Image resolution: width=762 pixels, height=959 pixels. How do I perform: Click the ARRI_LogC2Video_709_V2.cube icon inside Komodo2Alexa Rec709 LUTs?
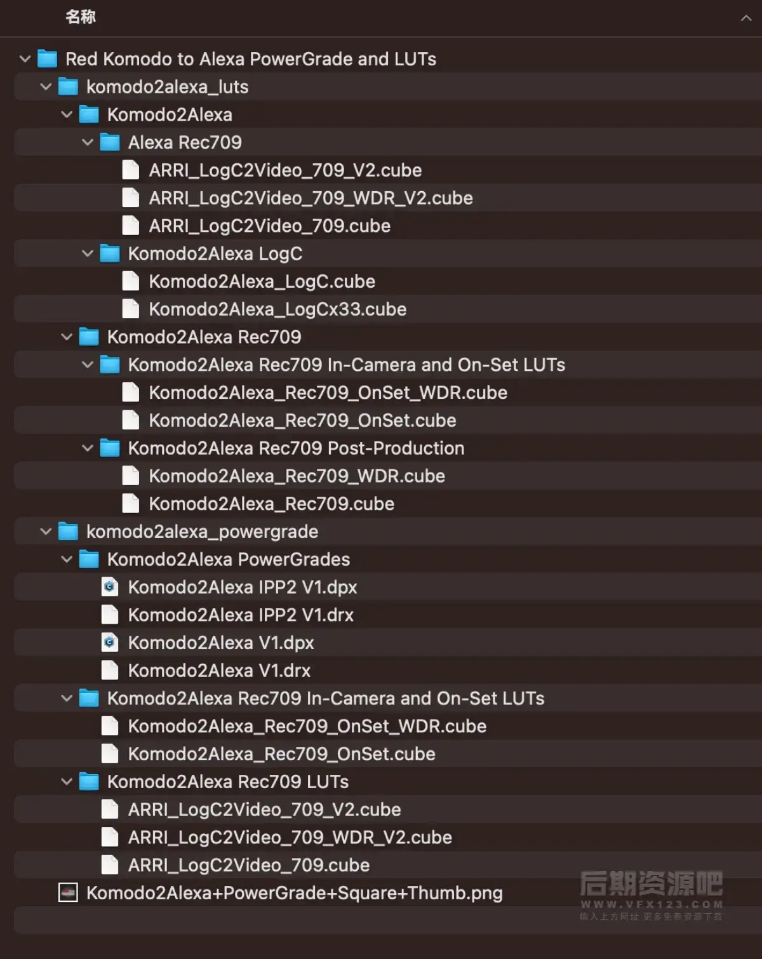(x=110, y=810)
